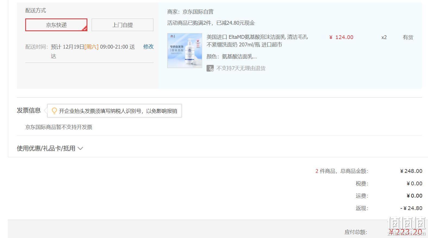Expand 使用优惠/礼品卡/抵用 section
The width and height of the screenshot is (428, 238).
[x=50, y=148]
